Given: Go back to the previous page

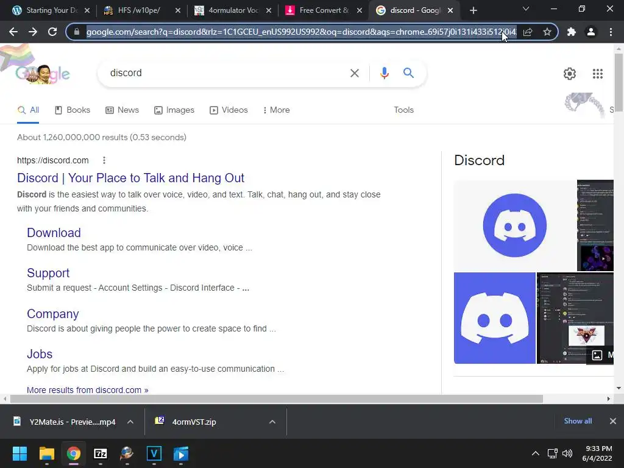Looking at the screenshot, I should point(13,32).
